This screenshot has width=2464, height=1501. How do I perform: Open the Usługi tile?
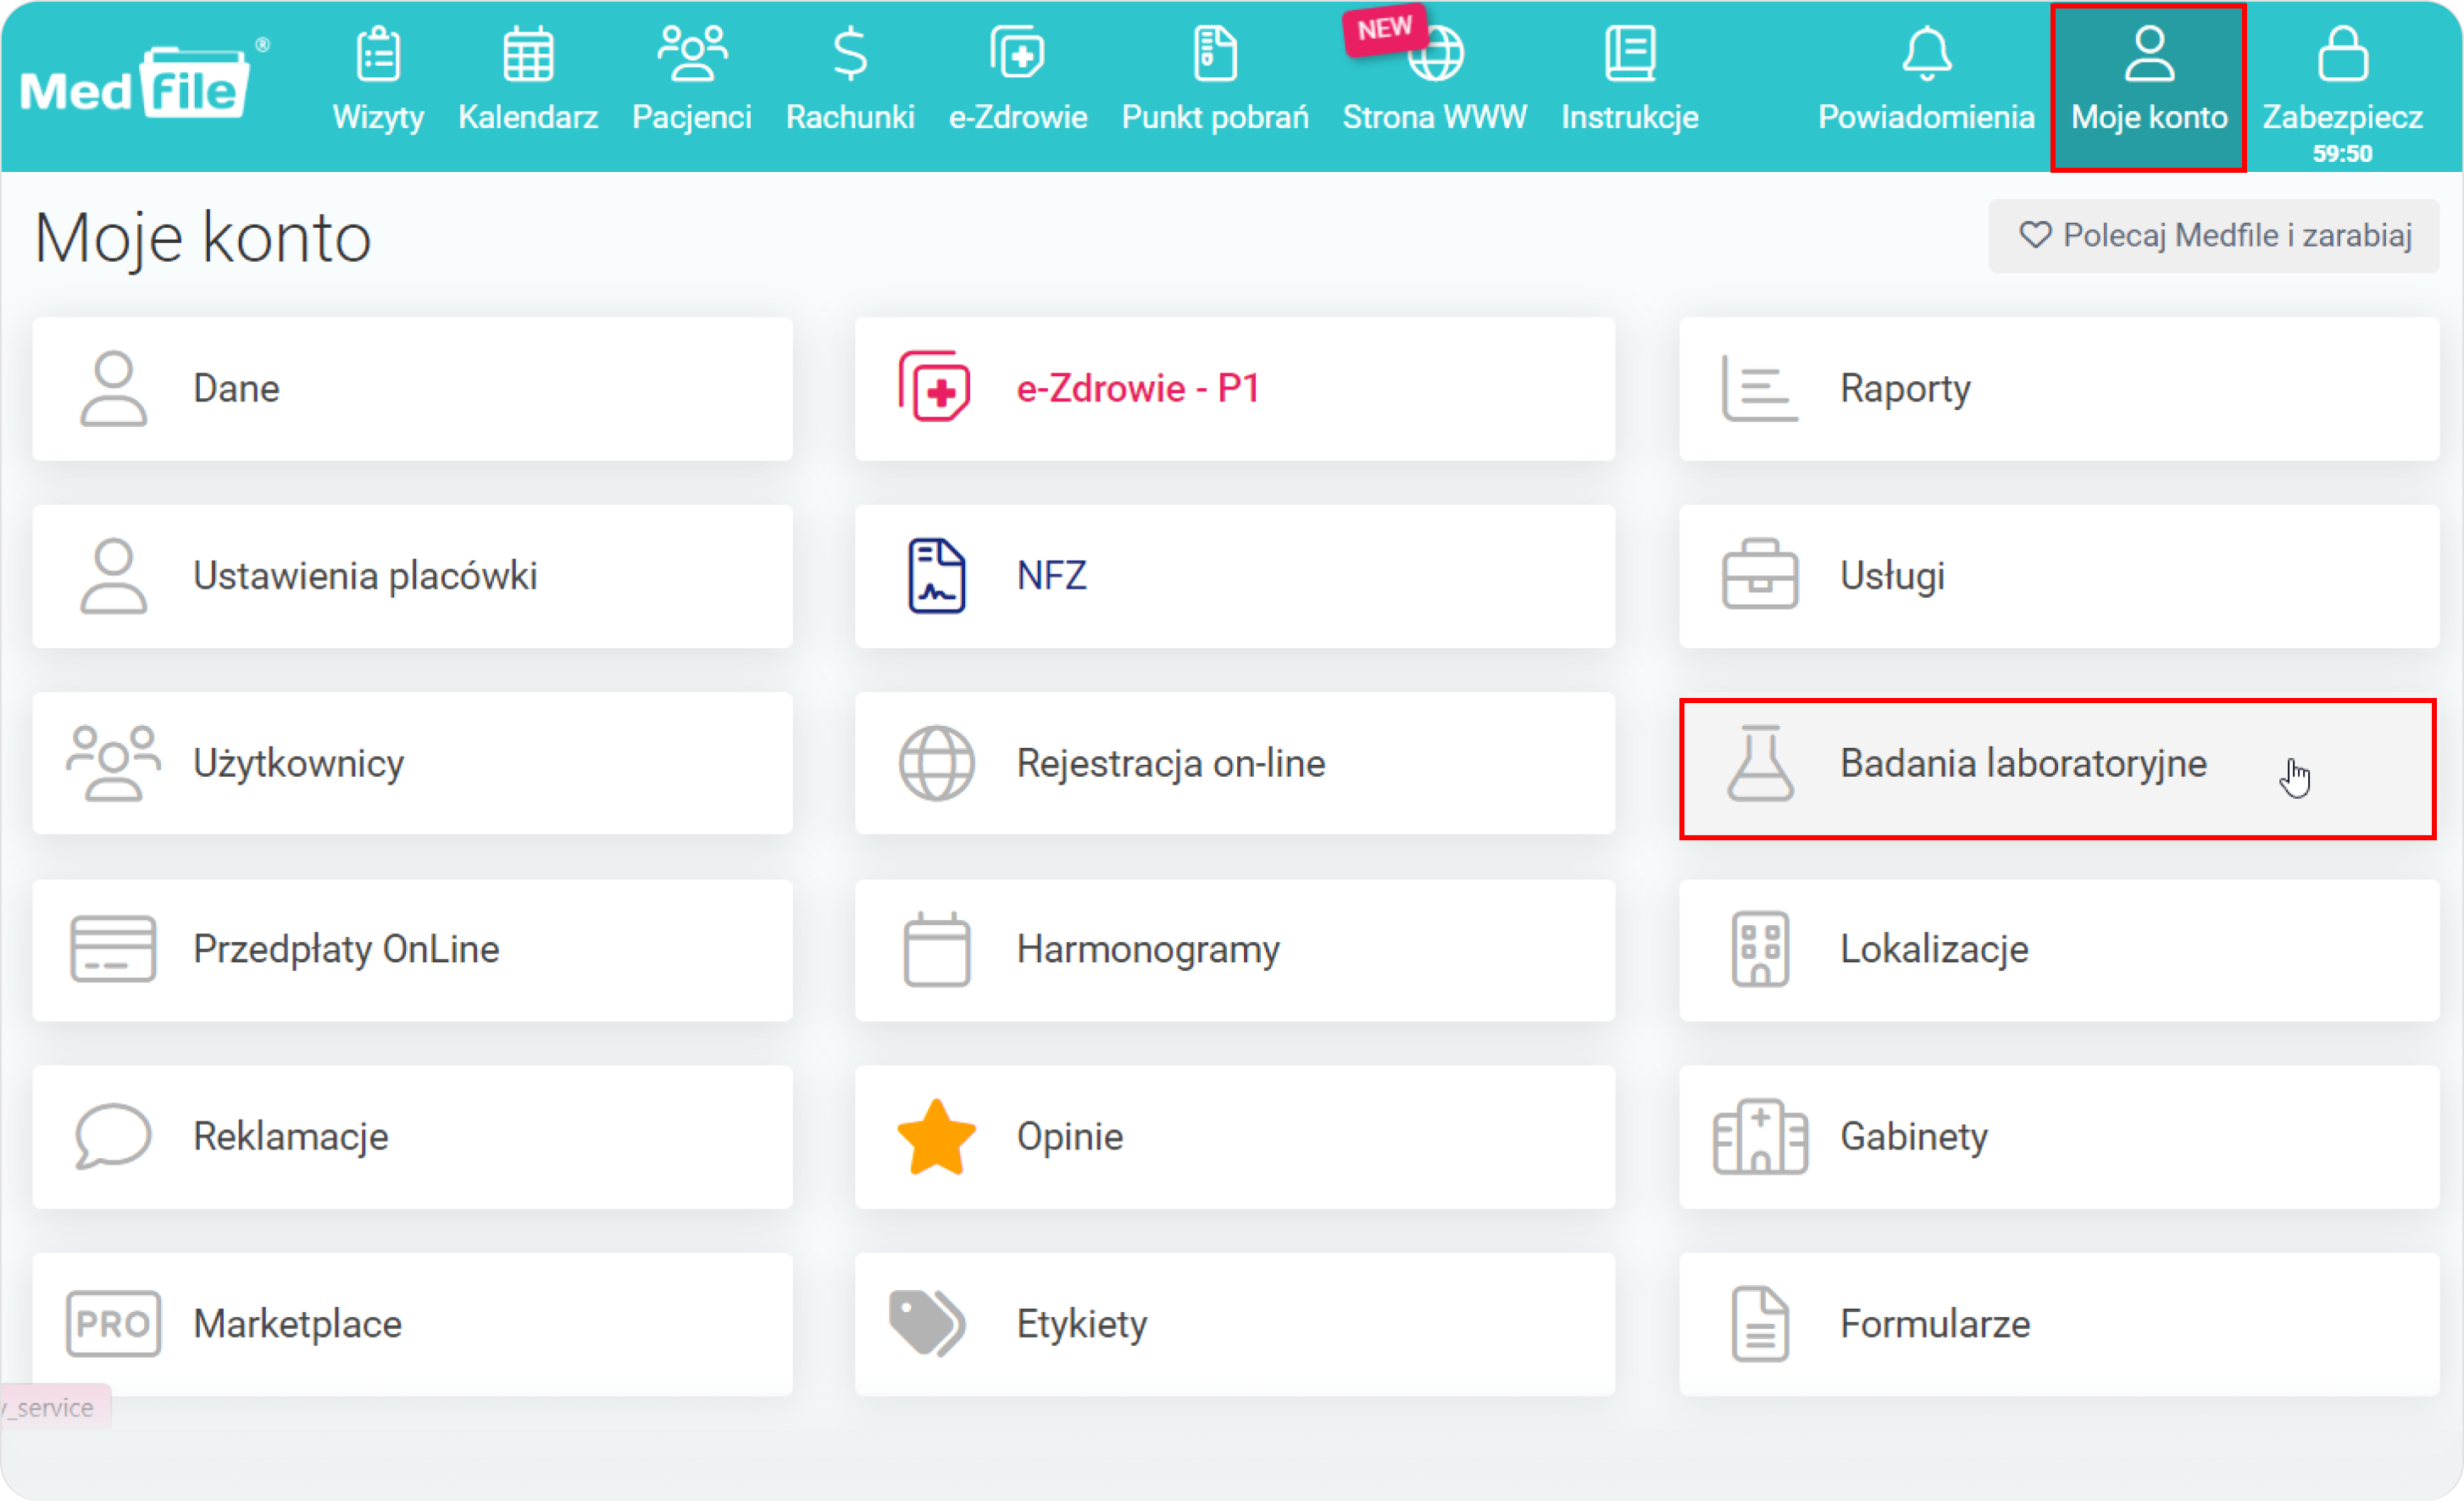[x=2059, y=575]
